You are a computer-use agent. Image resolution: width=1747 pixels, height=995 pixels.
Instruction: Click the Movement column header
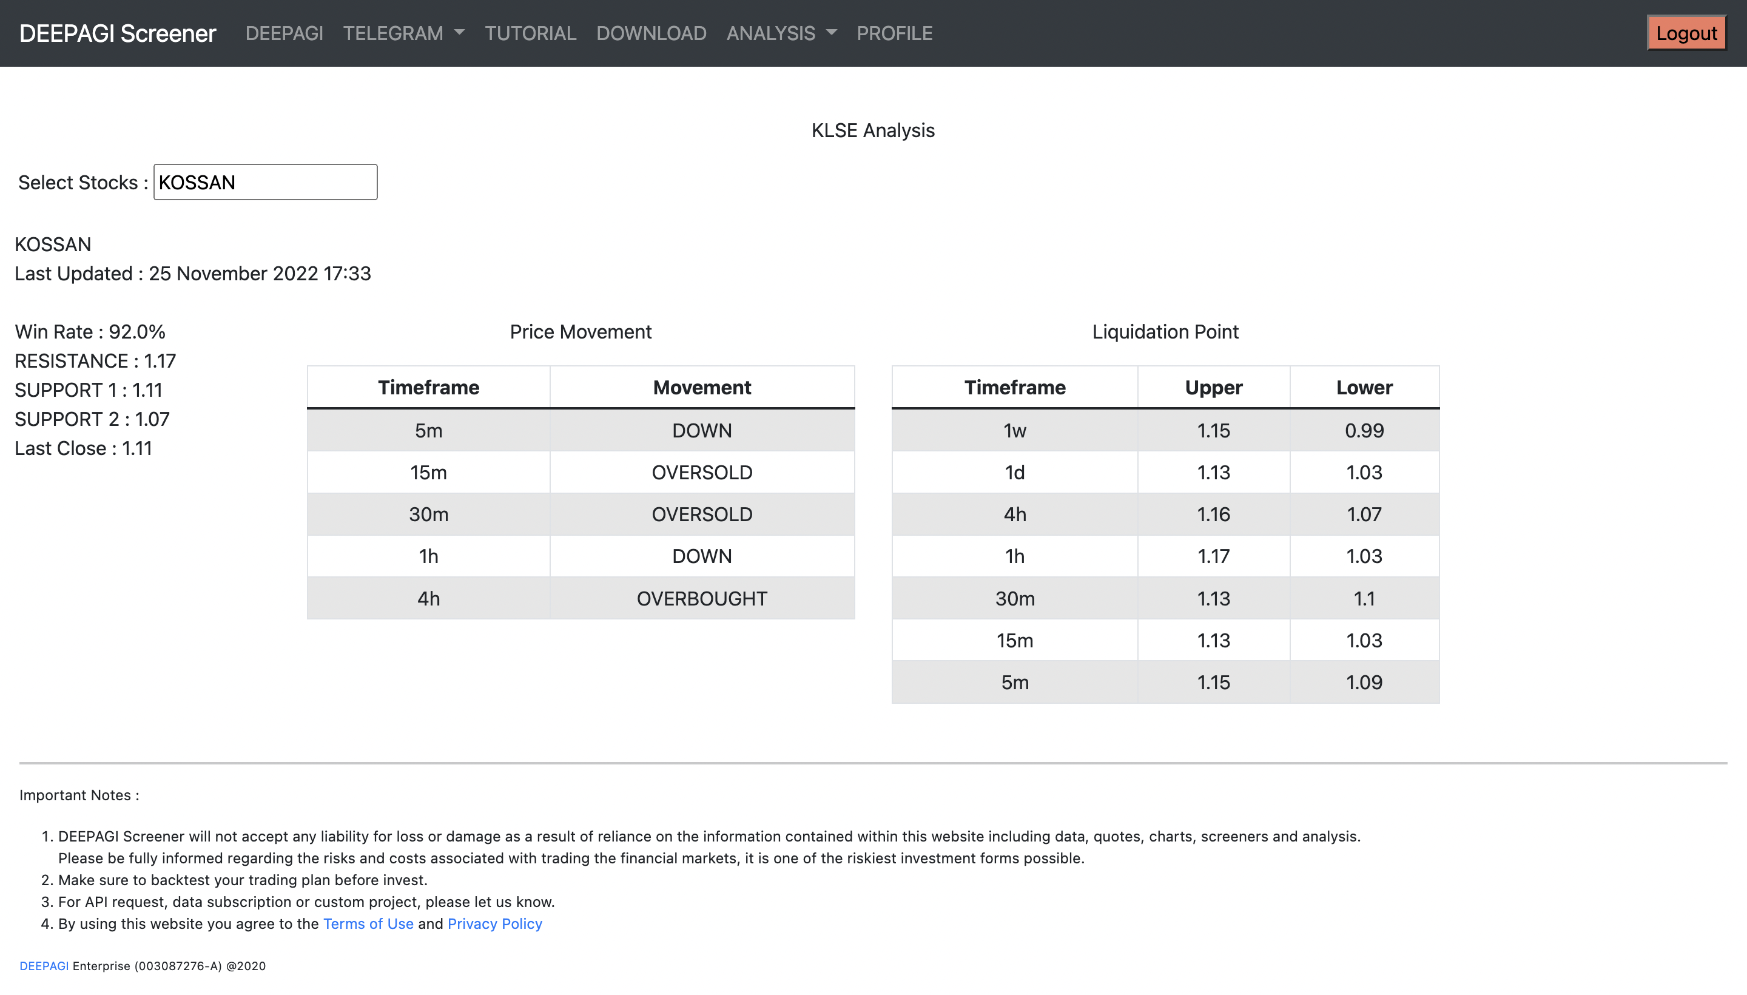point(702,388)
